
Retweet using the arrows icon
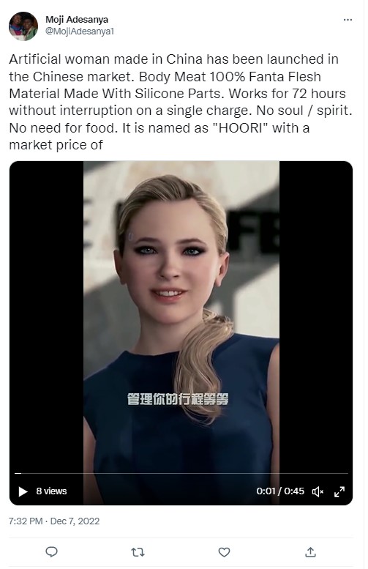coord(138,552)
